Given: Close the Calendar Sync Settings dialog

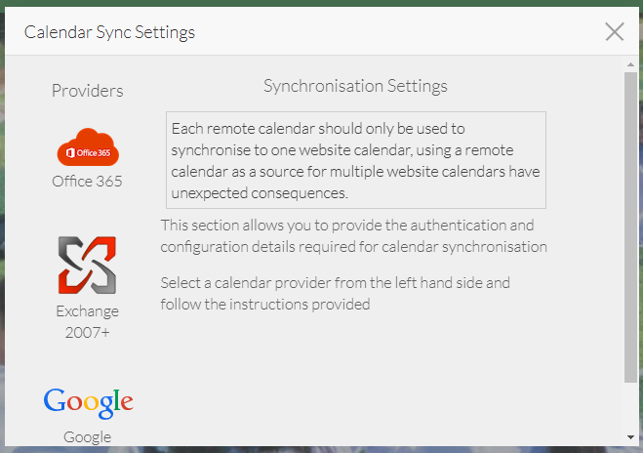Looking at the screenshot, I should pyautogui.click(x=614, y=32).
